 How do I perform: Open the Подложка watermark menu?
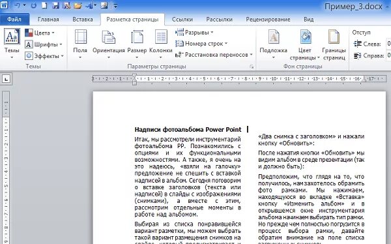(x=273, y=44)
